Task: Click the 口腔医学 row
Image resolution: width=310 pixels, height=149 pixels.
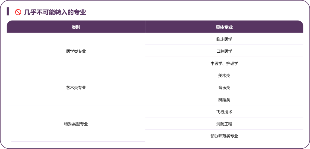Action: click(x=224, y=51)
